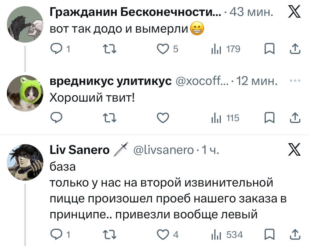This screenshot has height=246, width=309.
Task: Reply to the "Хороший твит!" post
Action: point(55,118)
